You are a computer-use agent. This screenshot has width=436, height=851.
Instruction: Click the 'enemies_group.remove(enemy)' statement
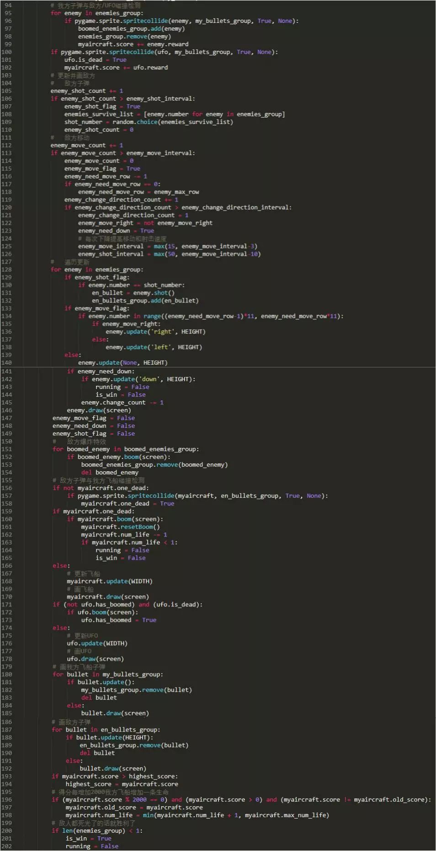[x=124, y=37]
